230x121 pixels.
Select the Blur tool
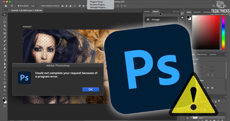[x=5, y=64]
